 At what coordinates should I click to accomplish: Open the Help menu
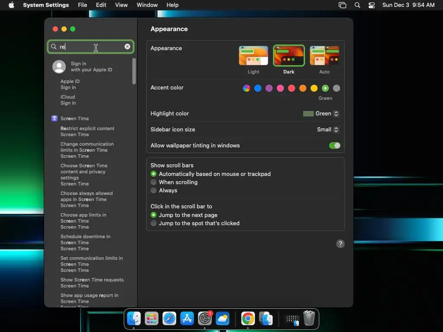click(172, 5)
